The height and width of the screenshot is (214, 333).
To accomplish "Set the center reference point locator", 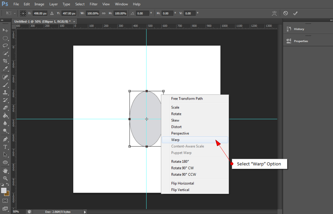I will [23, 13].
